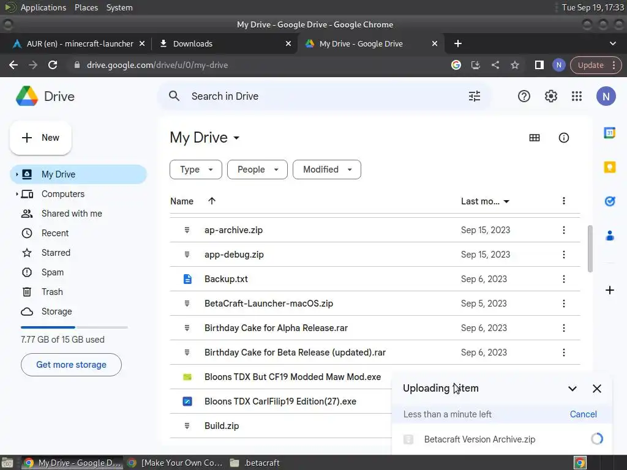The width and height of the screenshot is (627, 470).
Task: Open the Last modified column dropdown
Action: (x=506, y=201)
